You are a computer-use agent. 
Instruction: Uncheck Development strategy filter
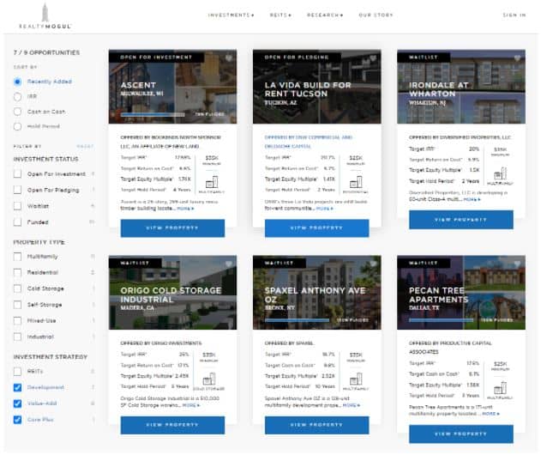pos(18,387)
